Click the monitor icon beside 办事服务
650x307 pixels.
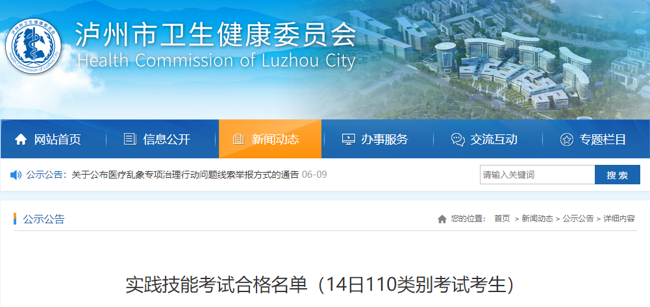point(348,139)
